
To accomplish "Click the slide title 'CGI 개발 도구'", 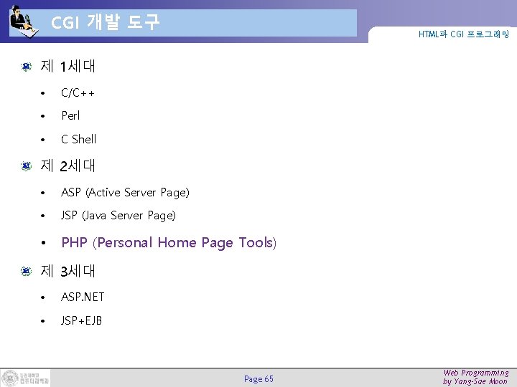I will tap(105, 22).
